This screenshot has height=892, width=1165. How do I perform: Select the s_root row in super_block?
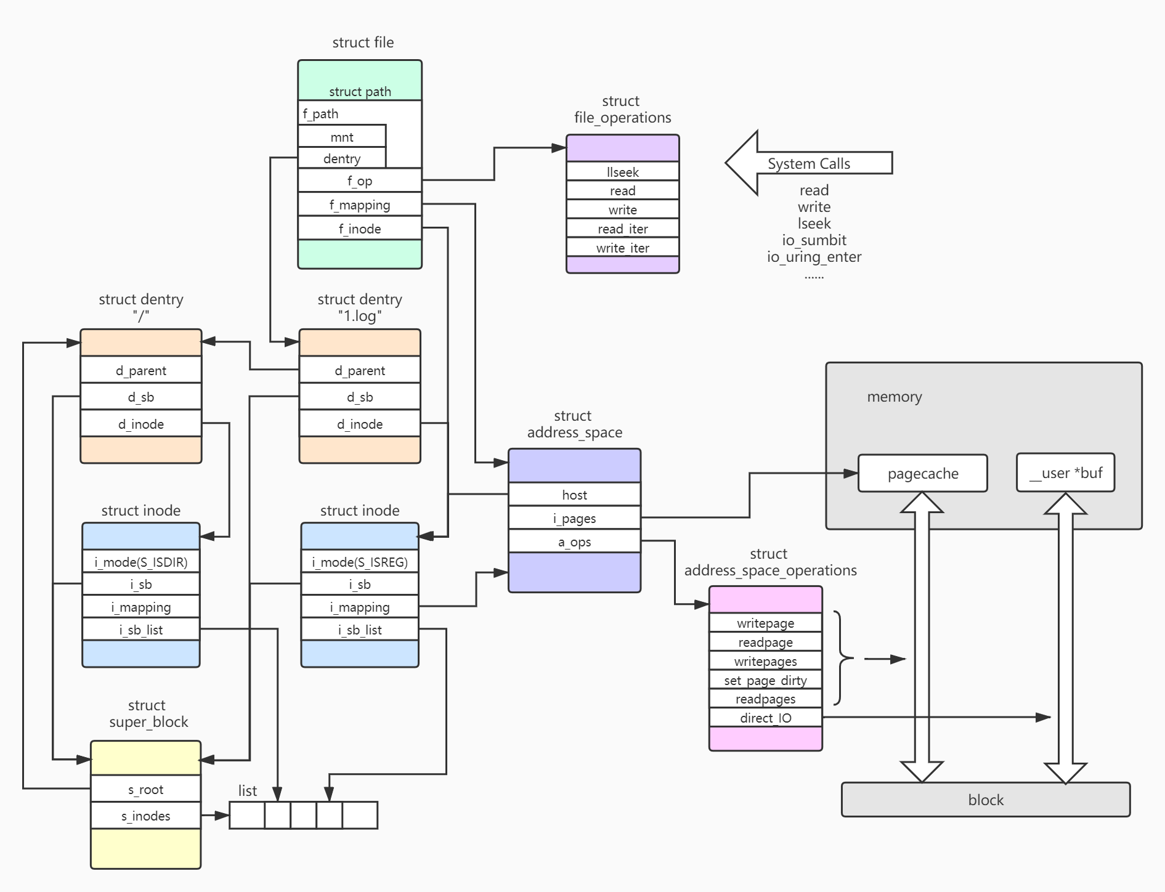click(146, 789)
